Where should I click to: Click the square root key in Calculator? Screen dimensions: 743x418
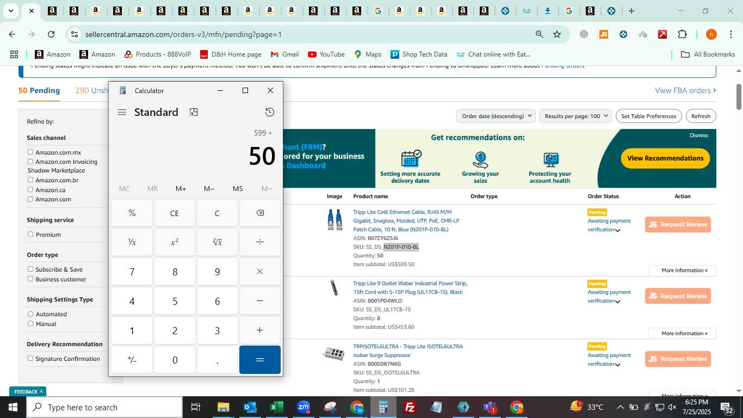tap(217, 242)
